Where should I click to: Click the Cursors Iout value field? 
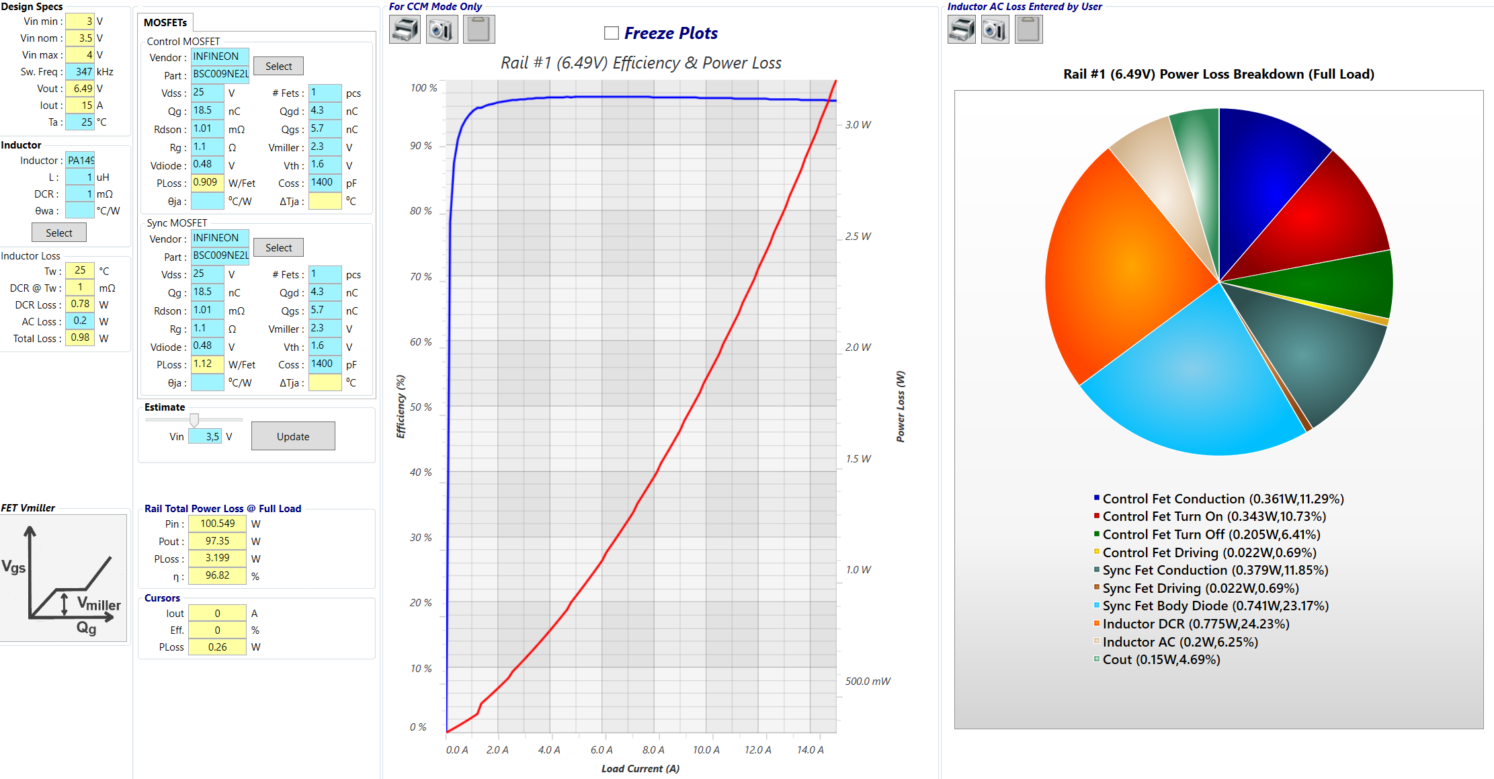(217, 613)
